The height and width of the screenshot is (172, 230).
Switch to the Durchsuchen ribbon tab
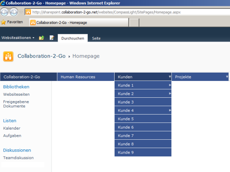73,38
